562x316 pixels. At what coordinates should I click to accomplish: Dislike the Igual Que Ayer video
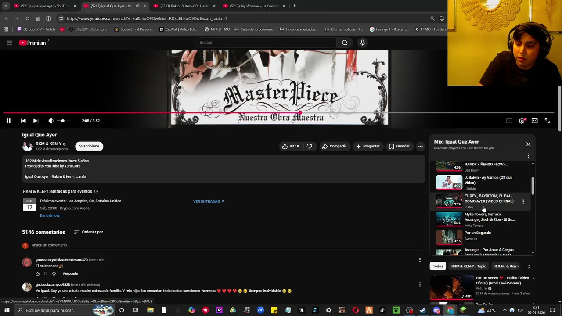tap(310, 146)
